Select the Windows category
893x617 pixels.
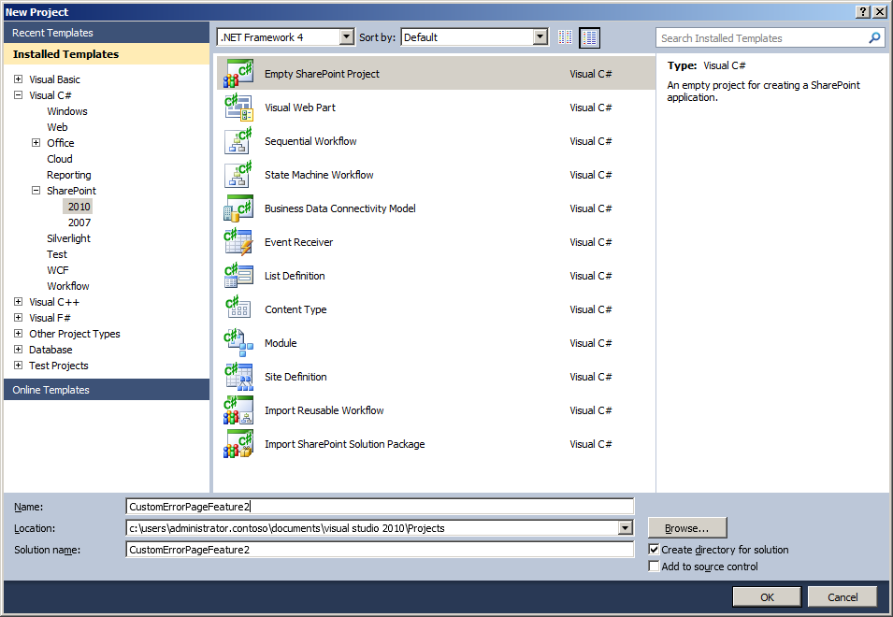point(67,111)
